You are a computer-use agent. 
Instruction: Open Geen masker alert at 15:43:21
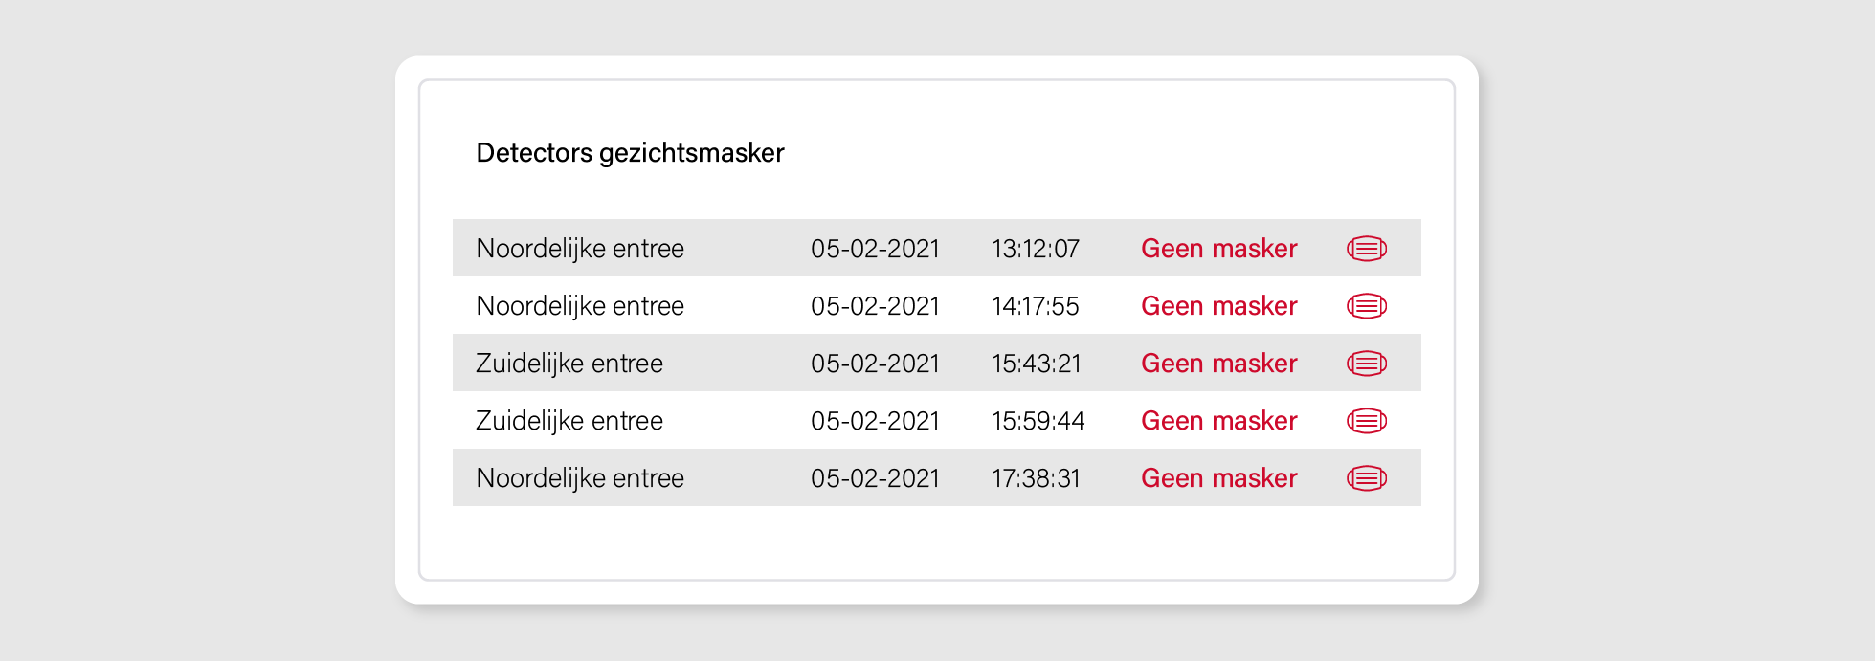[1218, 364]
